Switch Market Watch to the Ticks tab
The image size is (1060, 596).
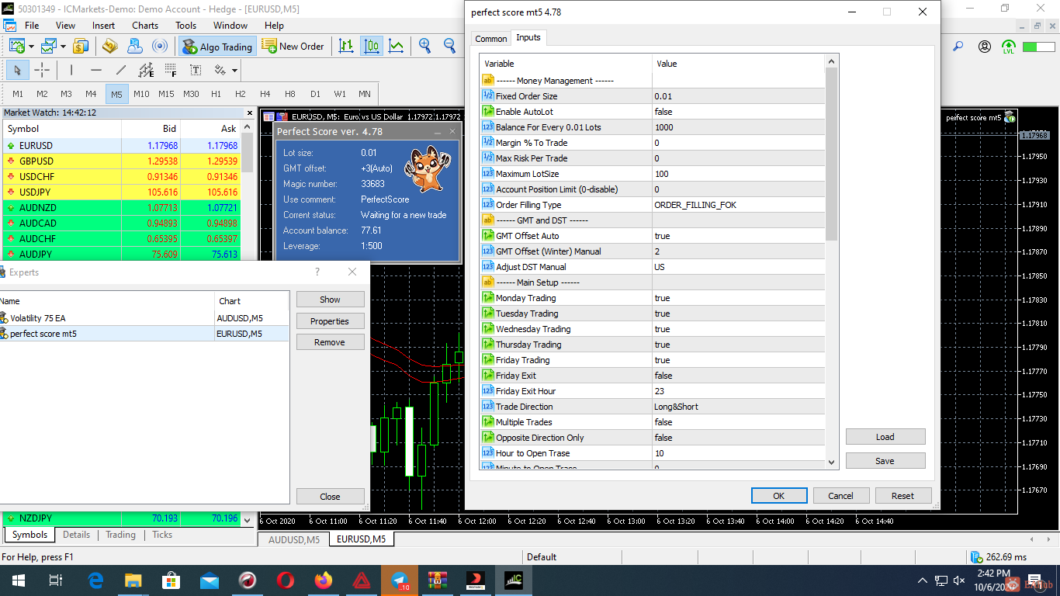[162, 535]
